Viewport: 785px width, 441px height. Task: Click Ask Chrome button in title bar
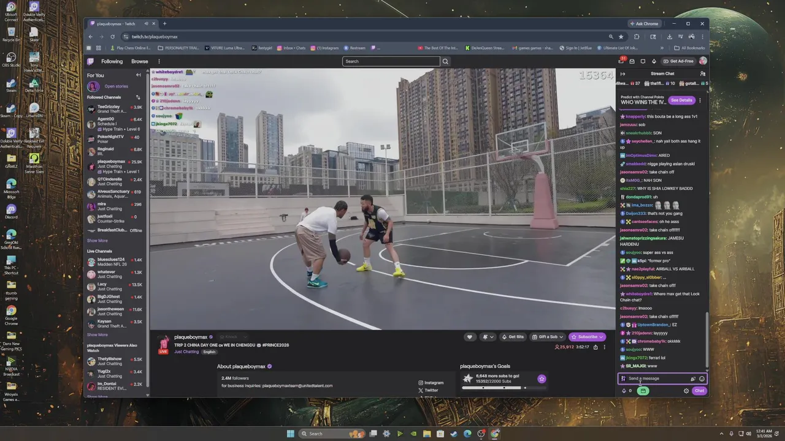[x=644, y=24]
